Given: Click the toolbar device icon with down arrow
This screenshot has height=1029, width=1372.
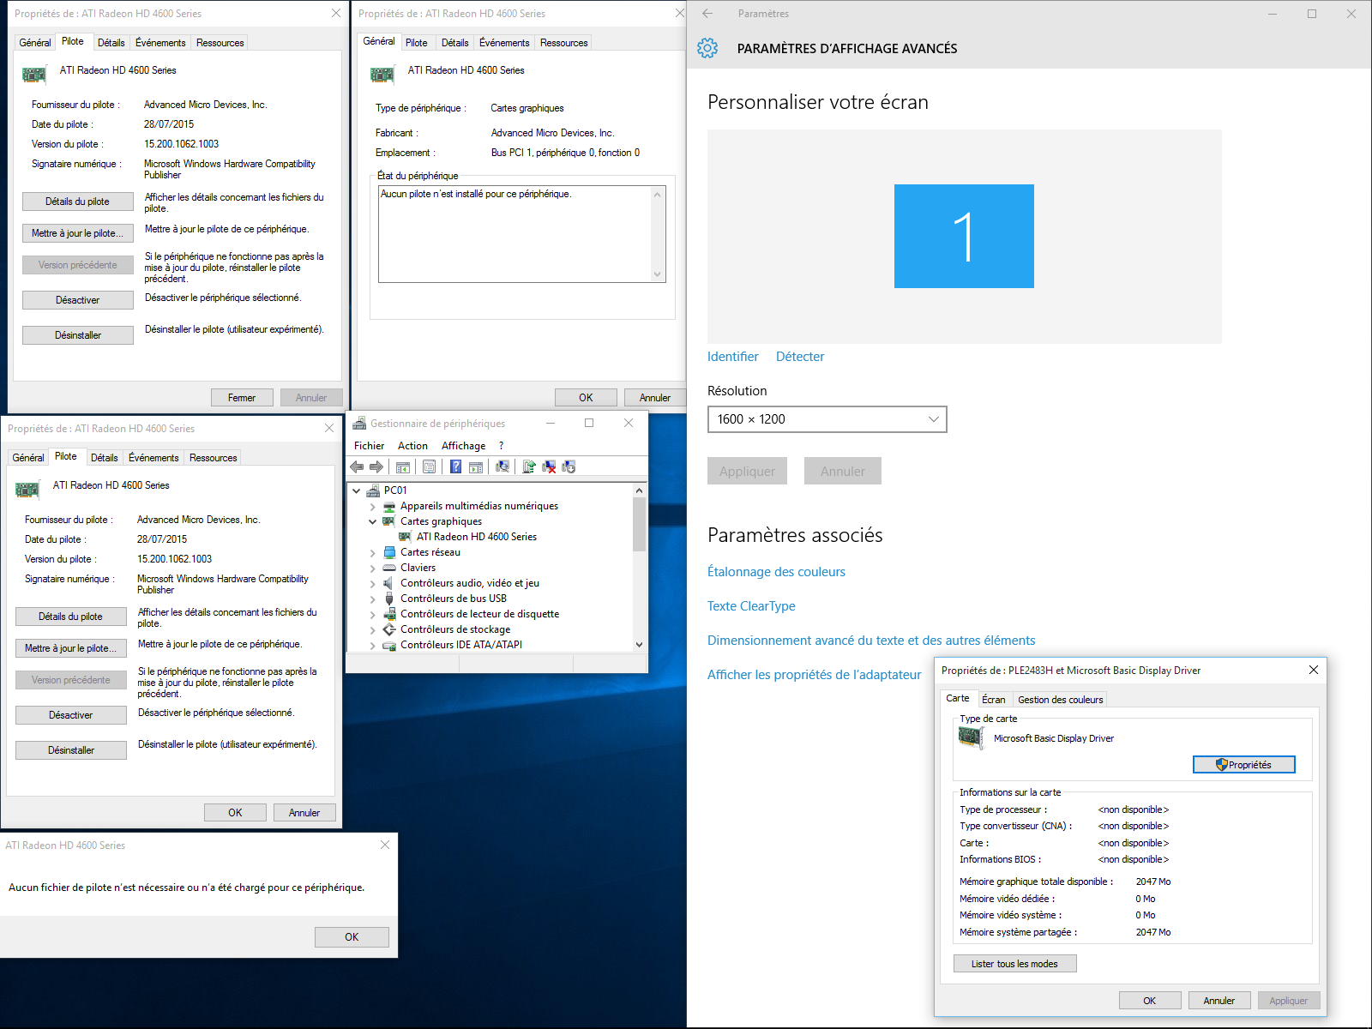Looking at the screenshot, I should [569, 466].
